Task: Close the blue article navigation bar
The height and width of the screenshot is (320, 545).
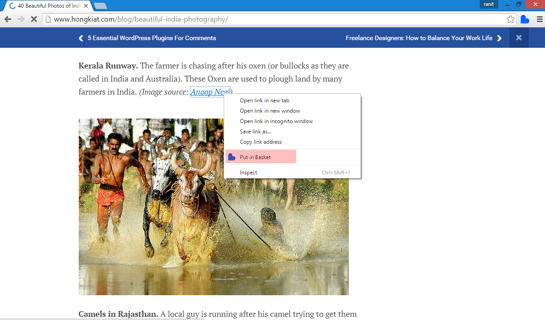Action: tap(519, 38)
